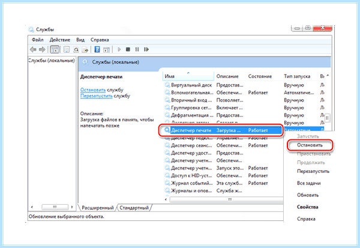The width and height of the screenshot is (360, 248).
Task: Click the gear icon of Группировка сет... service
Action: pos(167,107)
